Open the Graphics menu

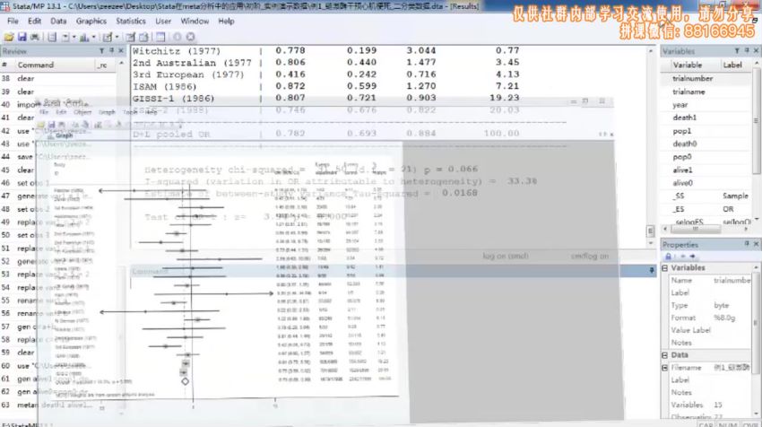(x=91, y=22)
